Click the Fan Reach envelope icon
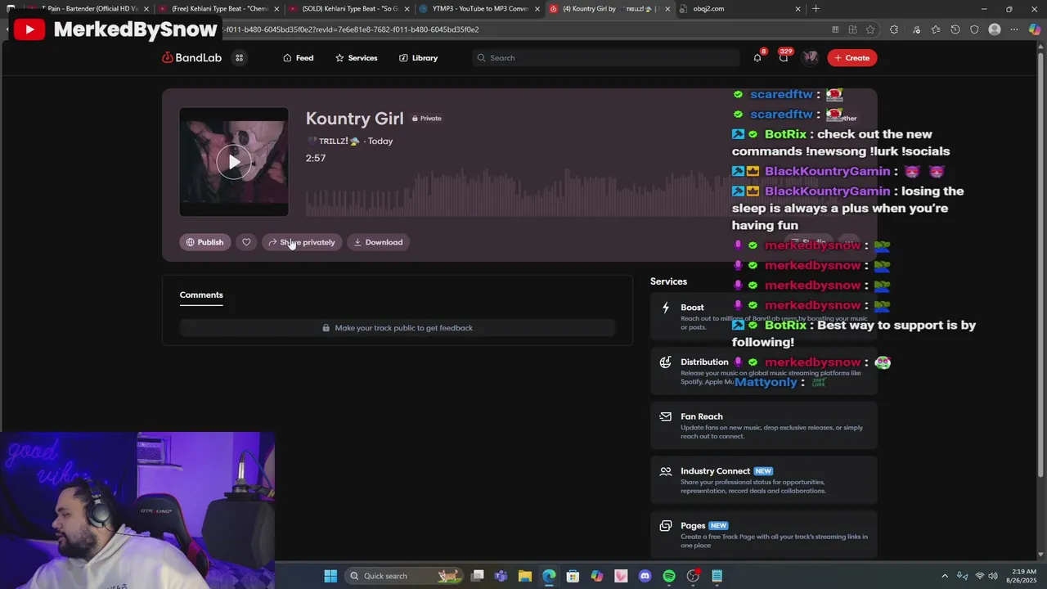1047x589 pixels. tap(665, 416)
